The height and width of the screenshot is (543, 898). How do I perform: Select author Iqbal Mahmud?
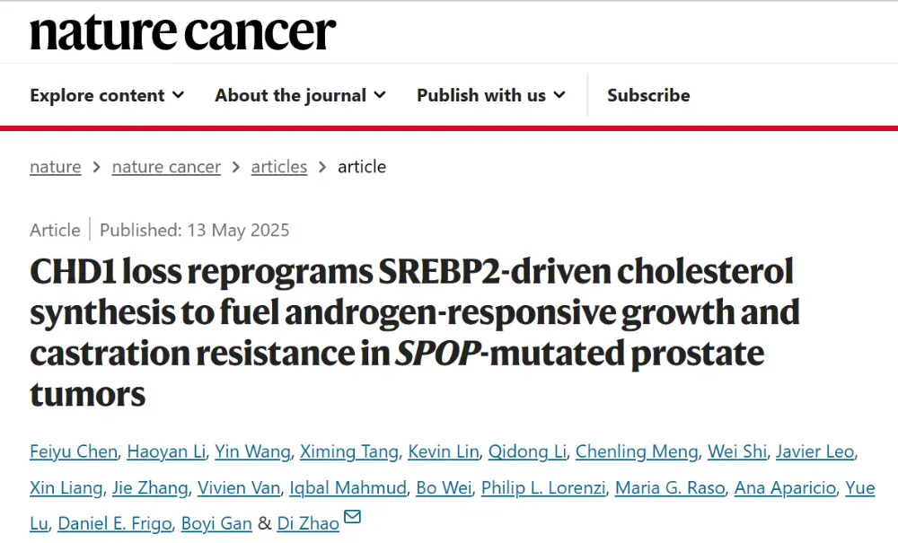point(348,487)
